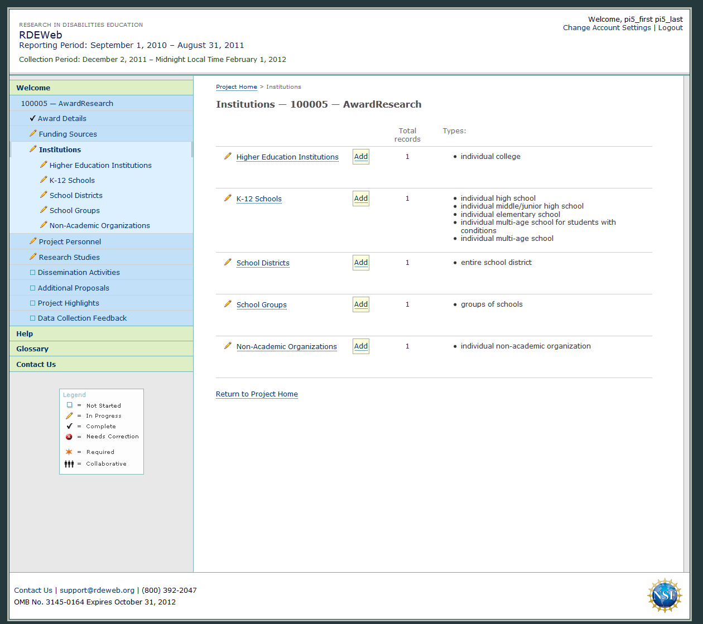This screenshot has width=703, height=624.
Task: Expand the 100005 — AwardResearch sidebar section
Action: [67, 103]
